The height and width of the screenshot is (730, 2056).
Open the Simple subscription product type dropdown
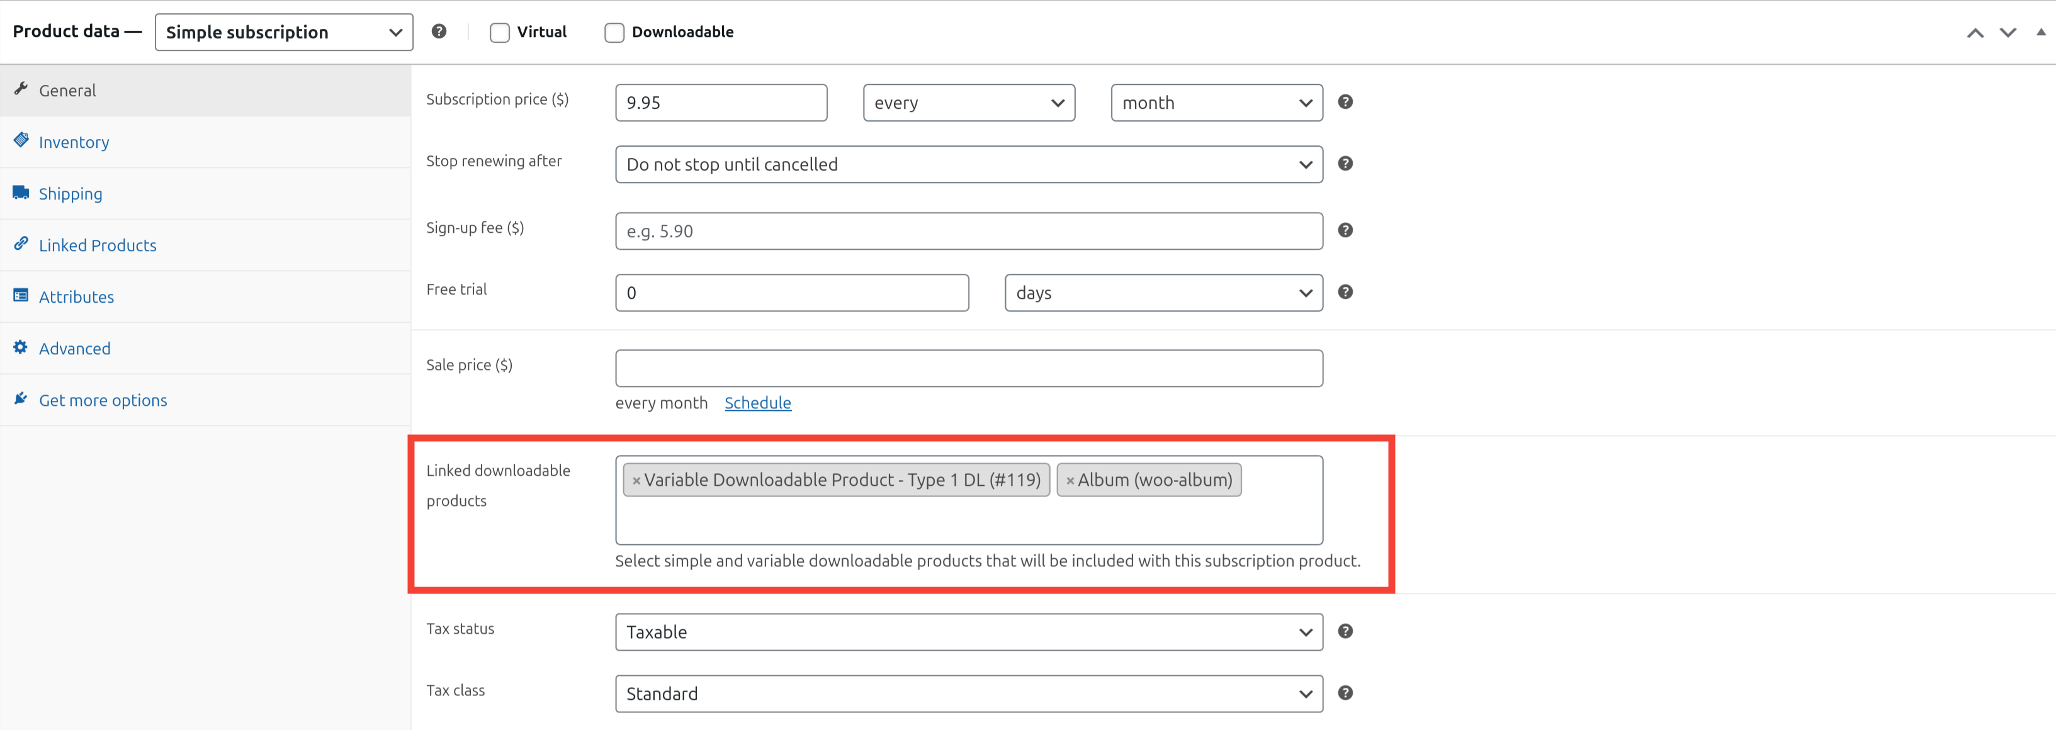coord(283,33)
